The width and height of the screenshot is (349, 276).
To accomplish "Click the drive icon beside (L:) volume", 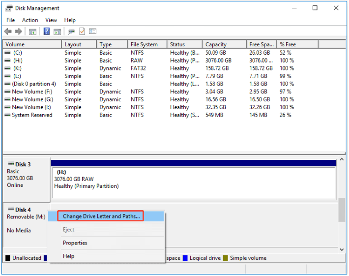I will pos(7,76).
